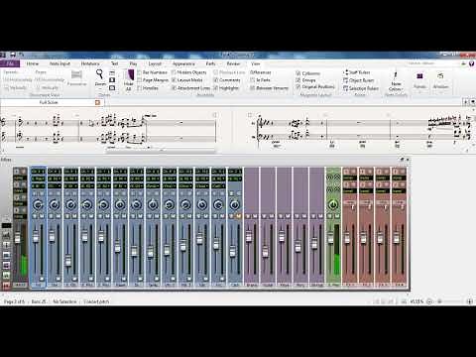Click the 'No Selection' status bar text

pos(64,301)
